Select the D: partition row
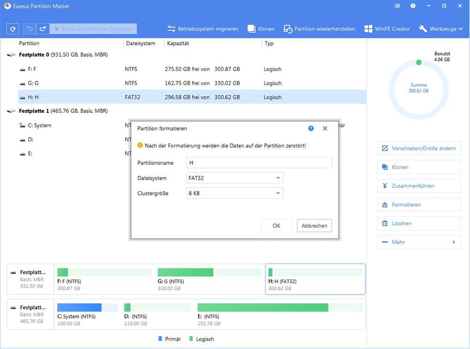Viewport: 470px width, 349px height. (x=26, y=140)
